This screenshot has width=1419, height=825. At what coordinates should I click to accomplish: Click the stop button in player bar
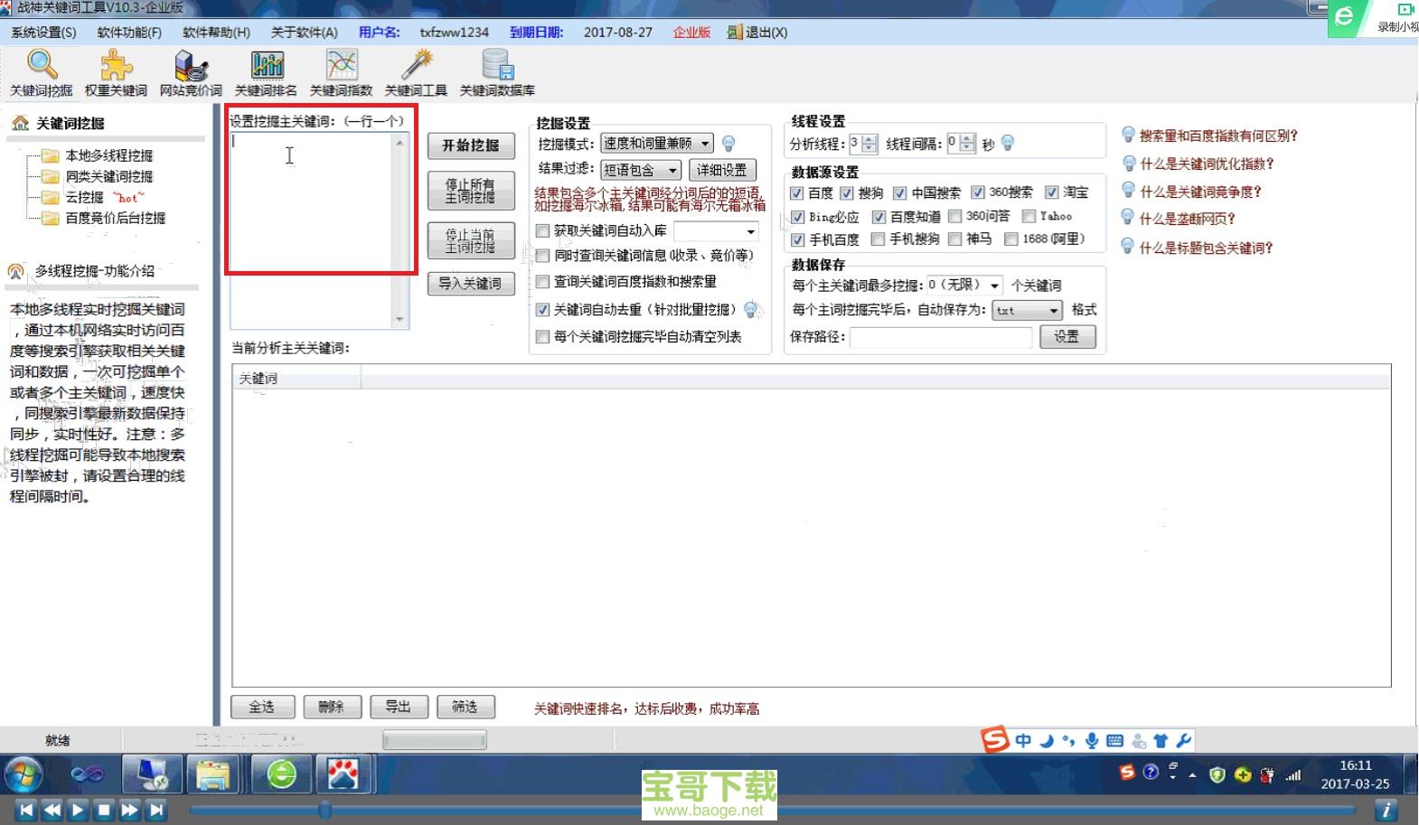[104, 811]
